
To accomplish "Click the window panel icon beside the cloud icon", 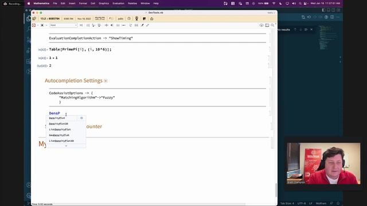I will pos(267,25).
